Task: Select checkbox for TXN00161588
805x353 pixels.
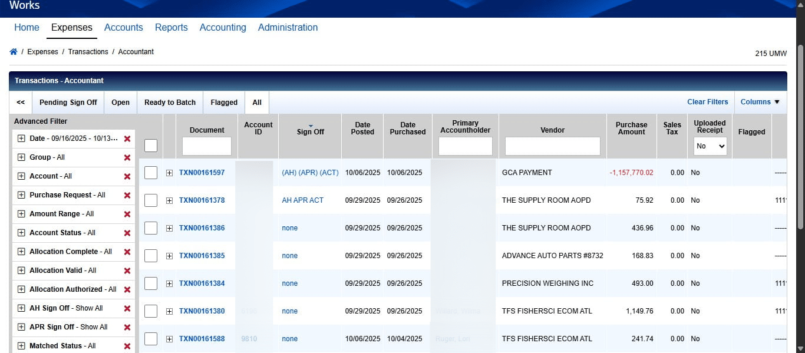Action: pyautogui.click(x=151, y=339)
